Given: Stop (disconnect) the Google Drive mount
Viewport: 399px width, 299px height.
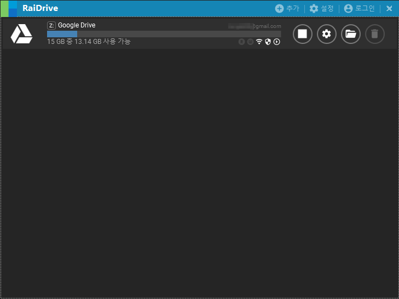Looking at the screenshot, I should point(303,33).
